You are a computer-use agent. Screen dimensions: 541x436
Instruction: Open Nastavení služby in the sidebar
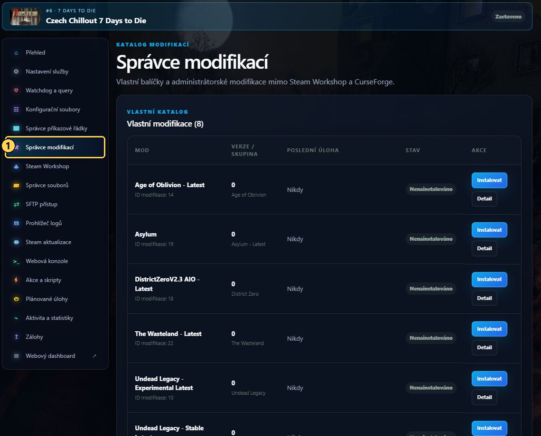click(55, 72)
